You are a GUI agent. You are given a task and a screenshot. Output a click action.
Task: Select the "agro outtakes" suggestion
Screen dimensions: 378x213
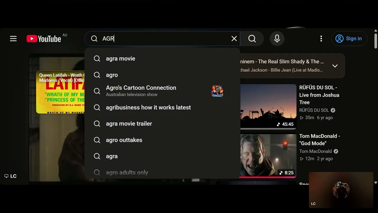(162, 140)
